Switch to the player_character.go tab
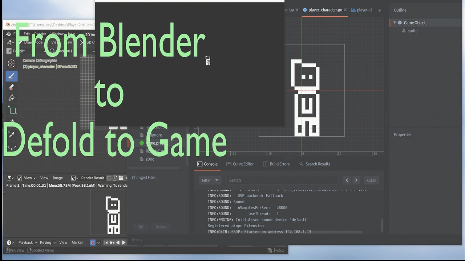 click(325, 10)
